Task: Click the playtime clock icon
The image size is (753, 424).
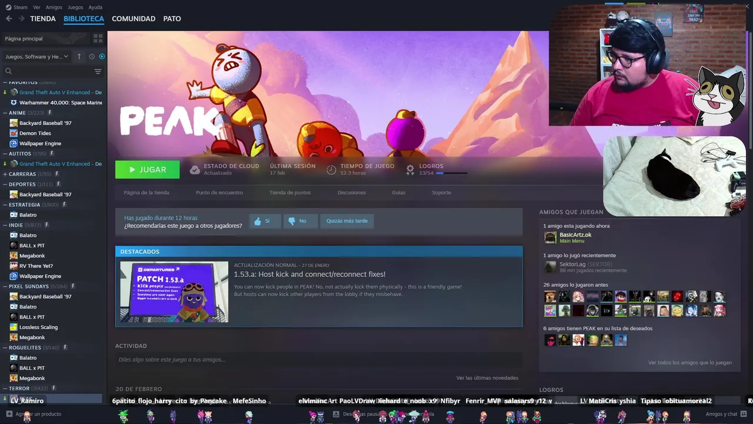Action: click(331, 170)
